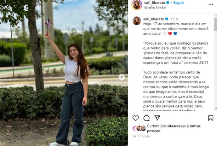Share the post via paper plane icon
The width and height of the screenshot is (217, 146).
tap(157, 118)
